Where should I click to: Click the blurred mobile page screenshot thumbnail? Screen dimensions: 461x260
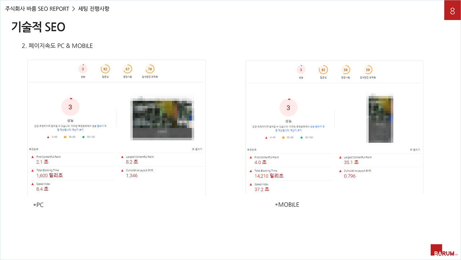380,118
